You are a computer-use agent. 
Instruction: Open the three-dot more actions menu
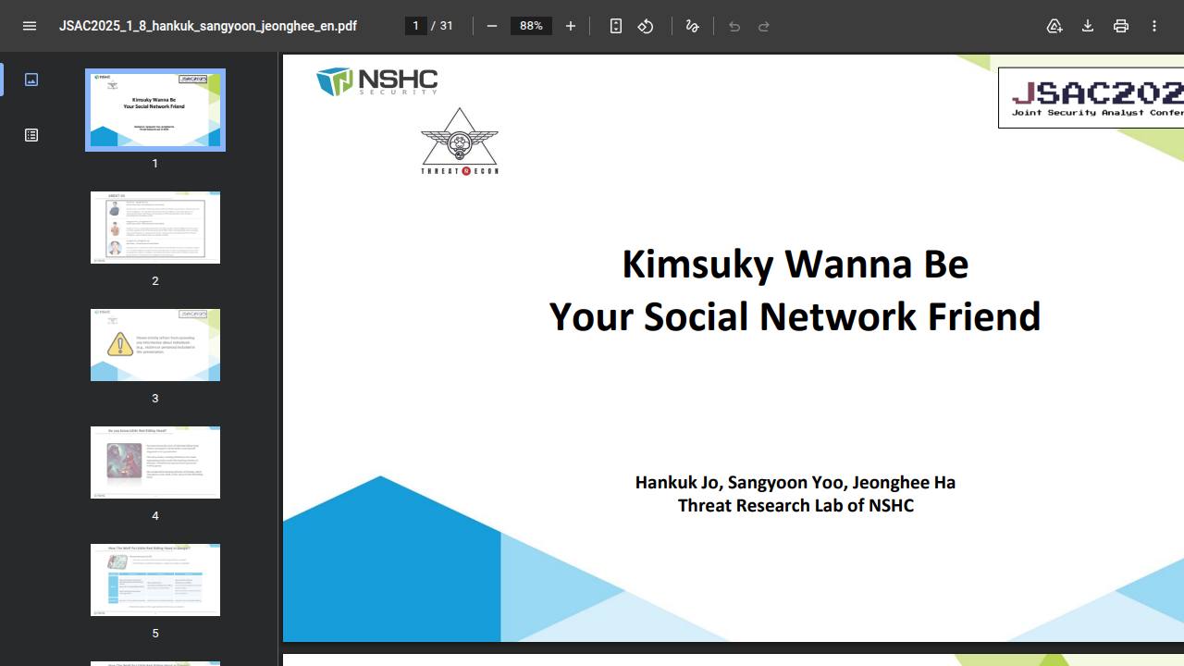[x=1154, y=26]
